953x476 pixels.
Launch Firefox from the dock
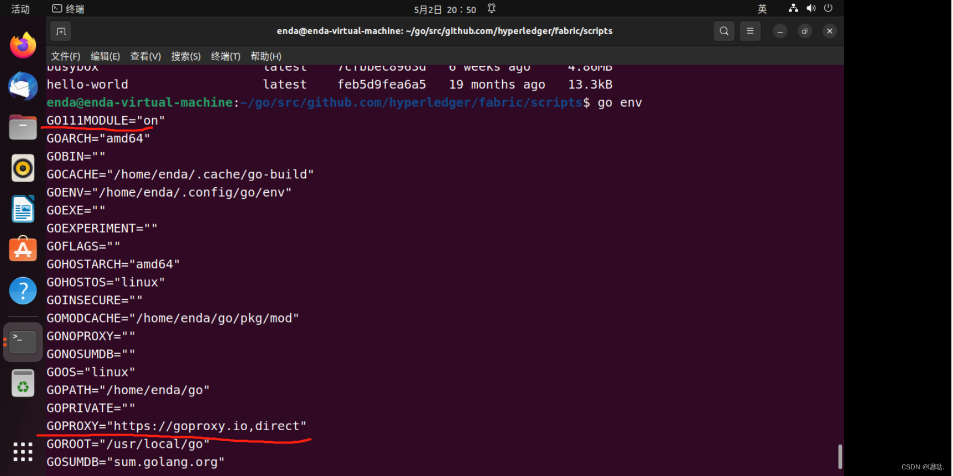[23, 45]
